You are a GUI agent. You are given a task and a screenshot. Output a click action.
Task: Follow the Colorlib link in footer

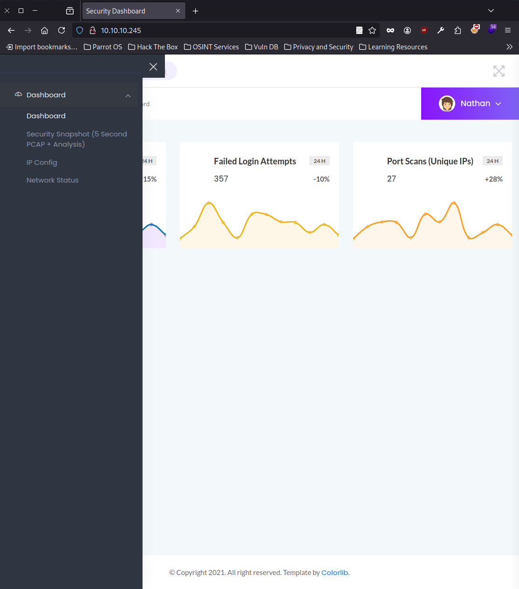point(335,573)
